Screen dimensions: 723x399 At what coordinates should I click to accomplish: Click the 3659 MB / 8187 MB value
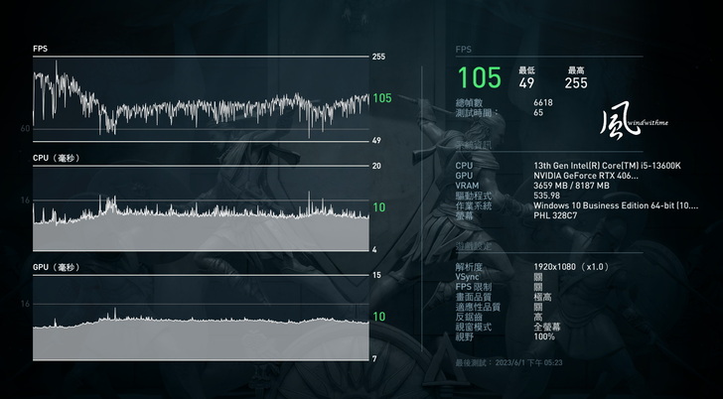pyautogui.click(x=571, y=186)
